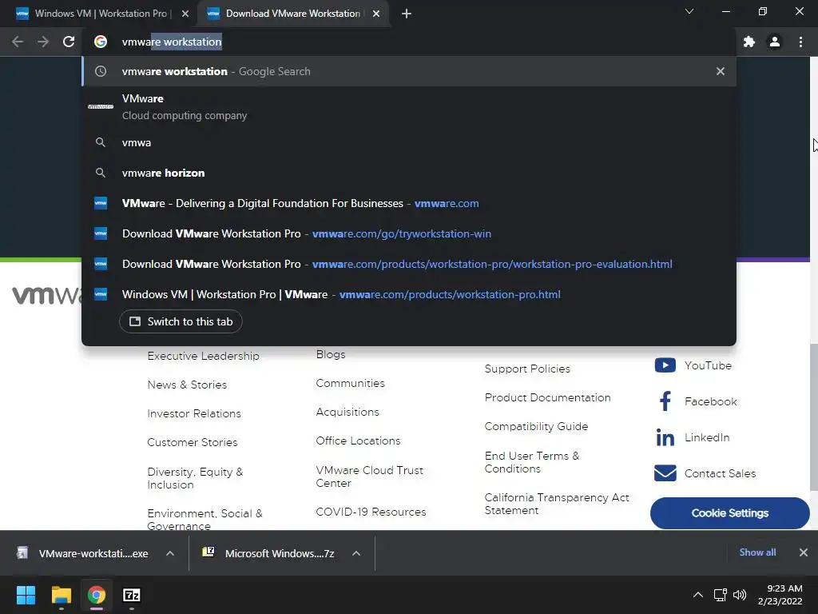Click Switch to this tab button
This screenshot has width=818, height=614.
pyautogui.click(x=181, y=321)
